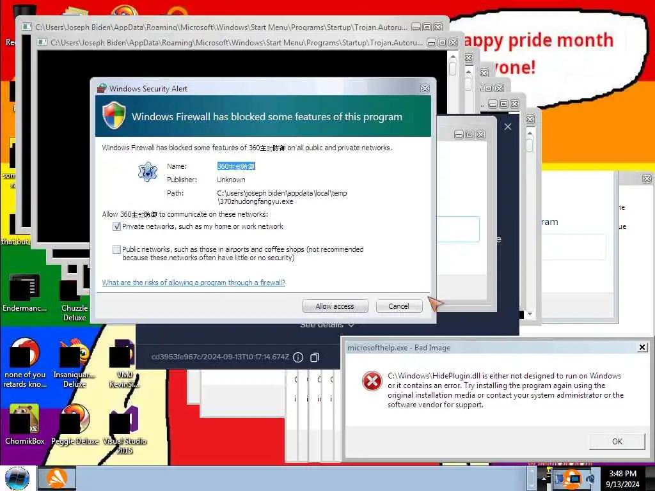Open the Insaniquar... Deluxe desktop icon

[74, 364]
